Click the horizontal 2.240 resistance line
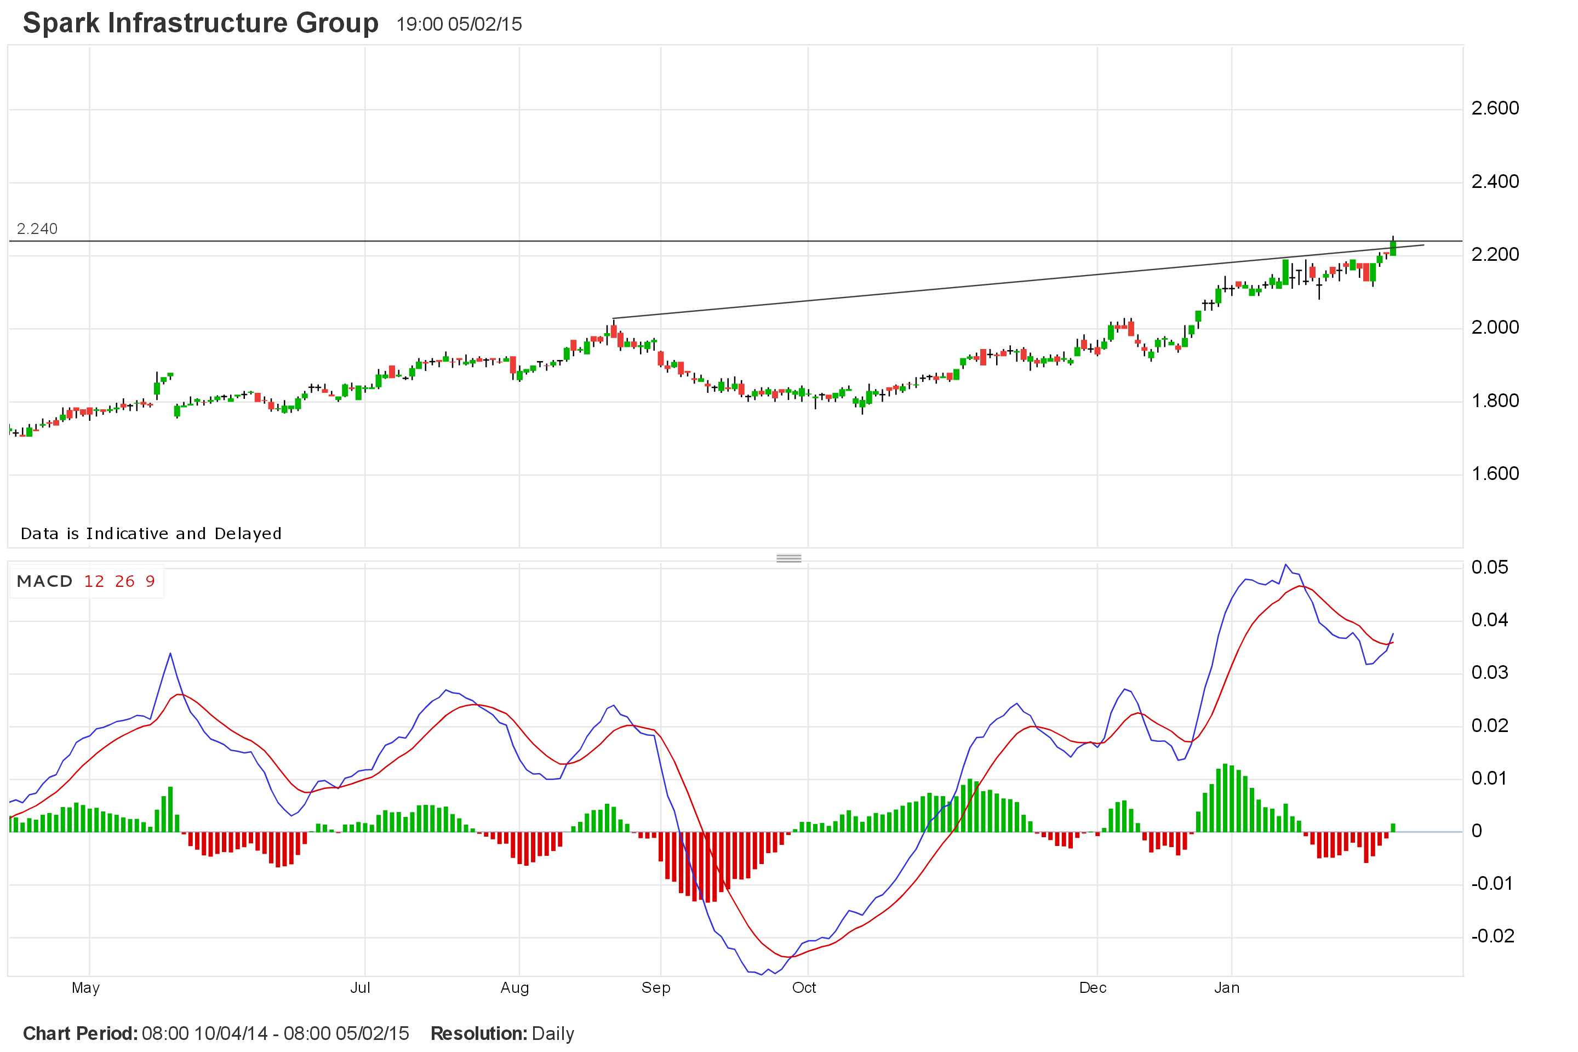 pos(735,241)
